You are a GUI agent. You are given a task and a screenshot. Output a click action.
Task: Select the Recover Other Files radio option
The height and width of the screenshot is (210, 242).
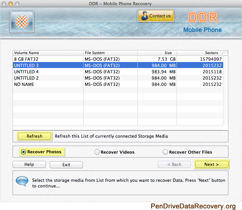187,152
